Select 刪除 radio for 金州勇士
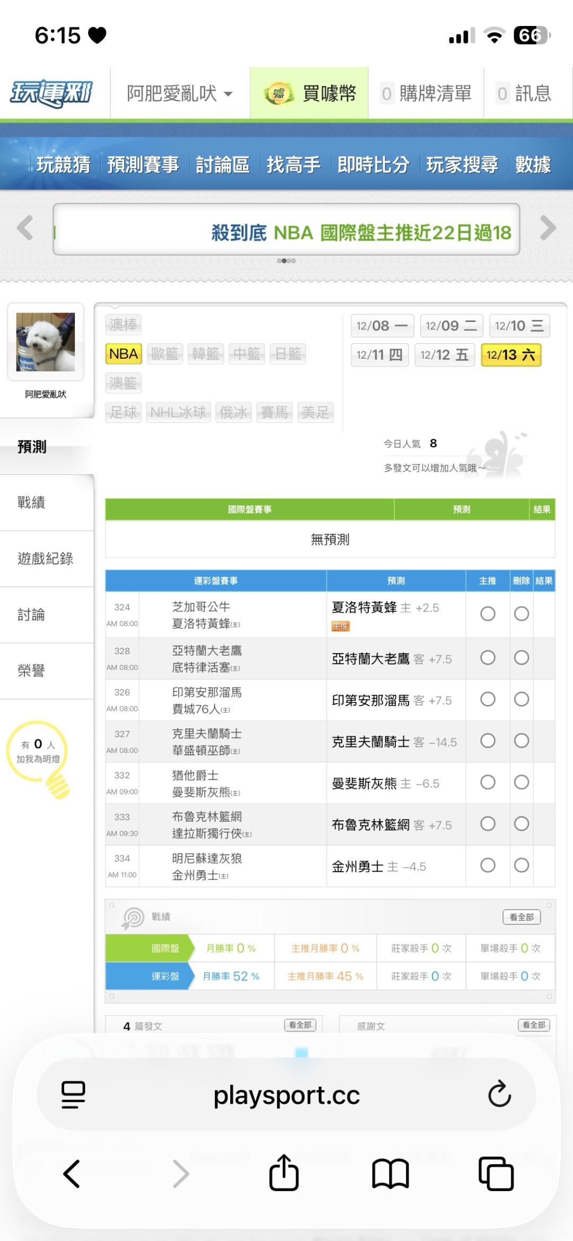Viewport: 573px width, 1241px height. coord(522,865)
